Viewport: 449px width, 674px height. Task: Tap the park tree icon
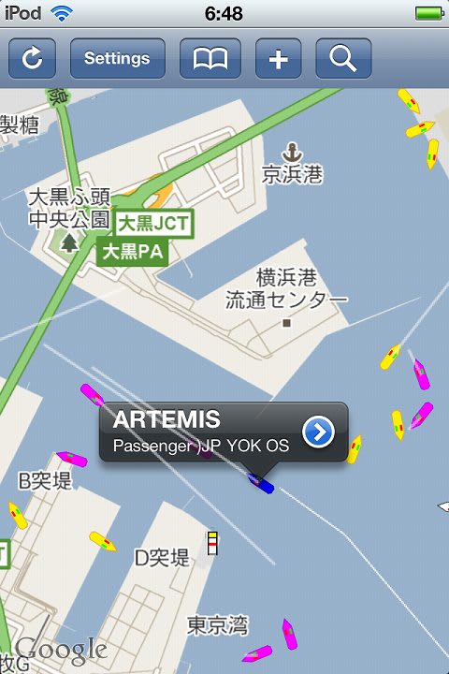pos(68,242)
